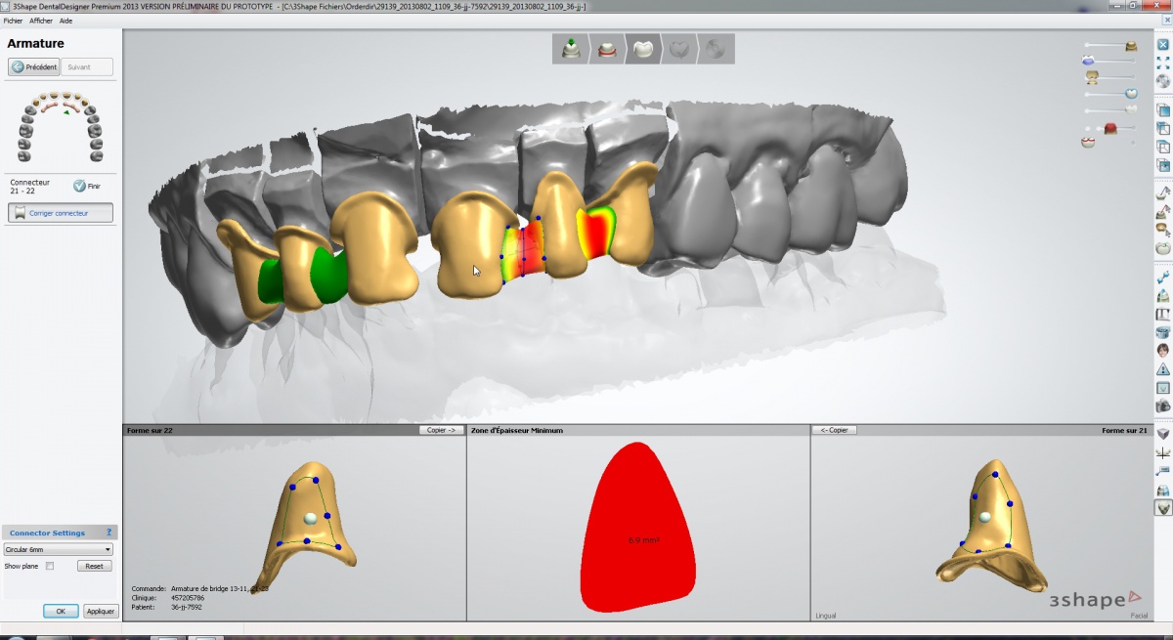Toggle the Show plane checkbox
The image size is (1173, 640).
(50, 566)
